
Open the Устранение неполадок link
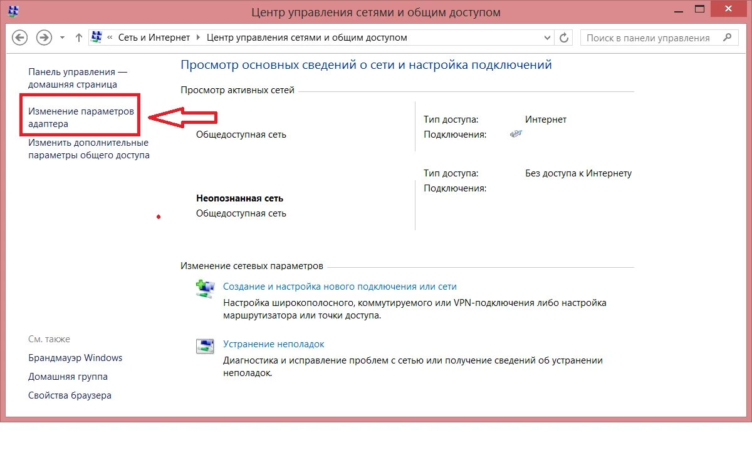pos(274,344)
